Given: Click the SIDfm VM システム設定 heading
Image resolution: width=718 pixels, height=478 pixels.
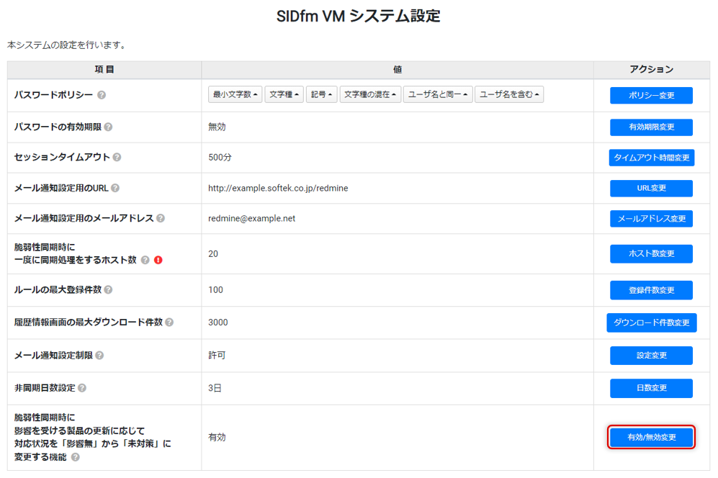Looking at the screenshot, I should pos(359,16).
